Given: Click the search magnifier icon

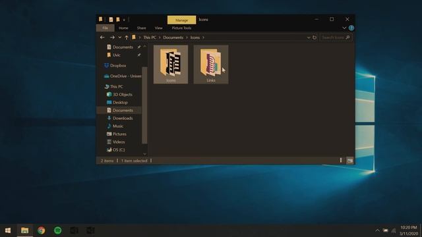Looking at the screenshot, I should [x=347, y=38].
